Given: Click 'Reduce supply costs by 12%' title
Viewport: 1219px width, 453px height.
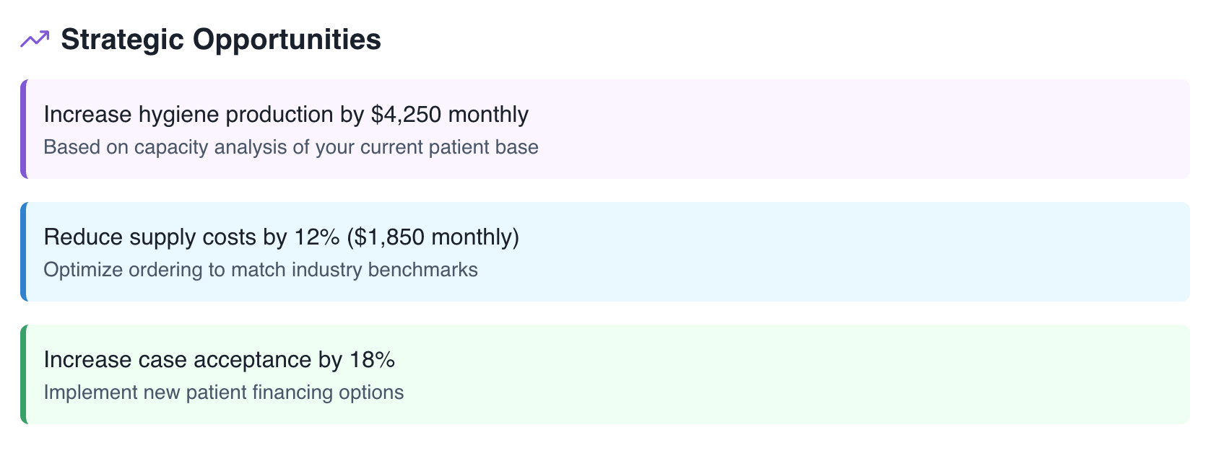Looking at the screenshot, I should click(x=191, y=237).
